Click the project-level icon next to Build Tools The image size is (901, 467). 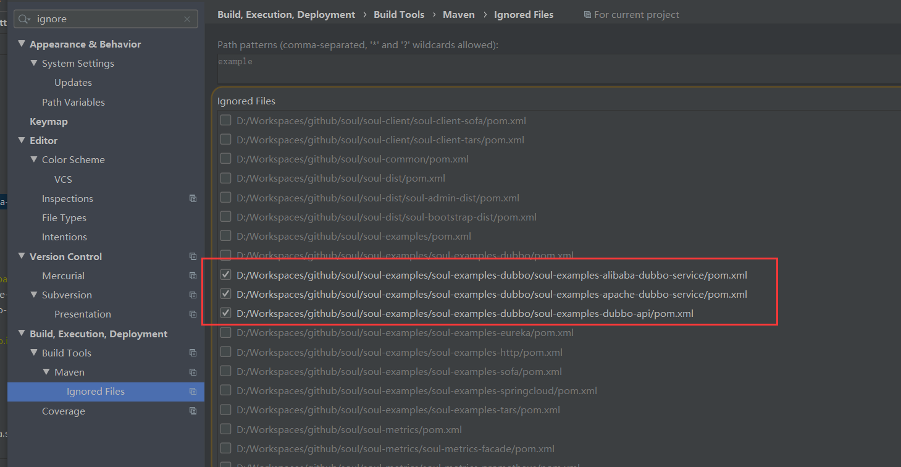193,353
